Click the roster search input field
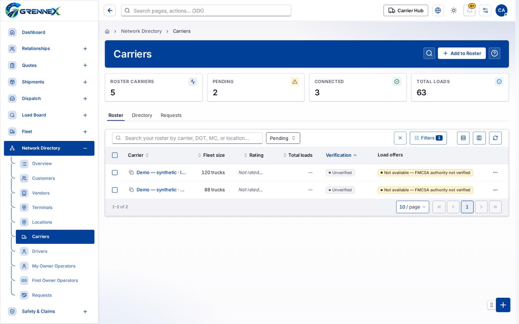 187,138
